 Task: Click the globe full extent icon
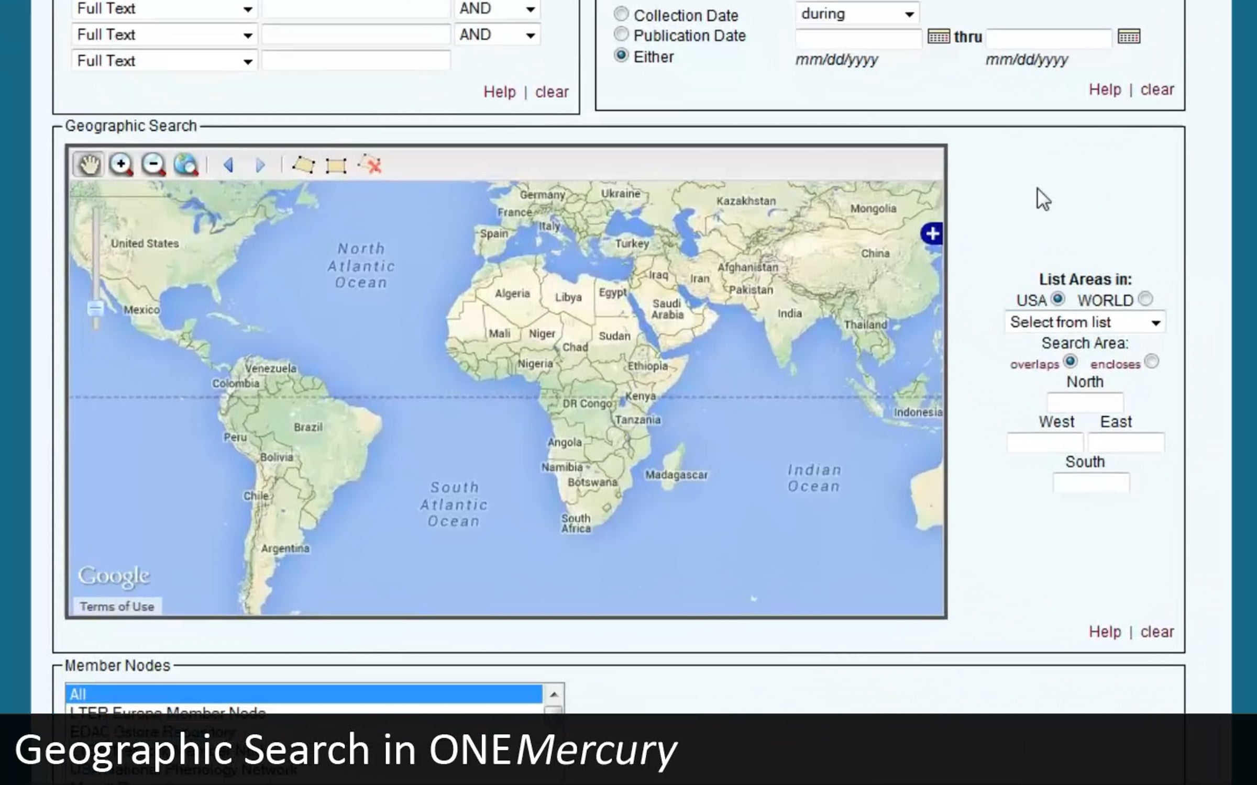point(186,165)
